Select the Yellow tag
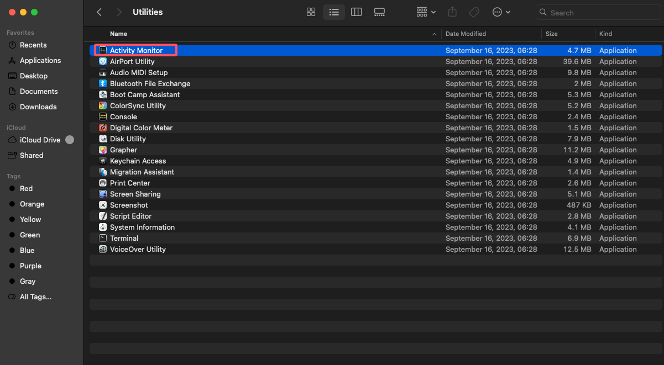664x365 pixels. [30, 219]
